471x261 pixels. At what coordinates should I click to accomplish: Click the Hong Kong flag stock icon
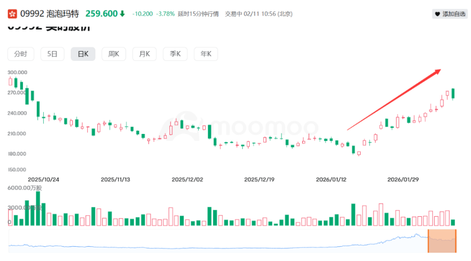(x=12, y=14)
